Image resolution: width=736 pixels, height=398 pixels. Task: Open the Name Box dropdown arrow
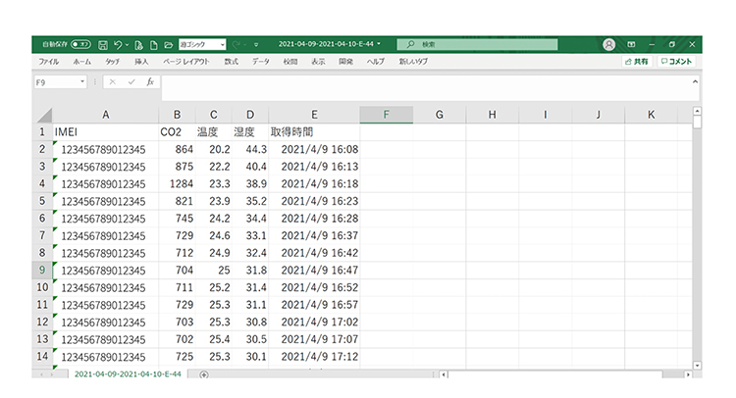[82, 82]
